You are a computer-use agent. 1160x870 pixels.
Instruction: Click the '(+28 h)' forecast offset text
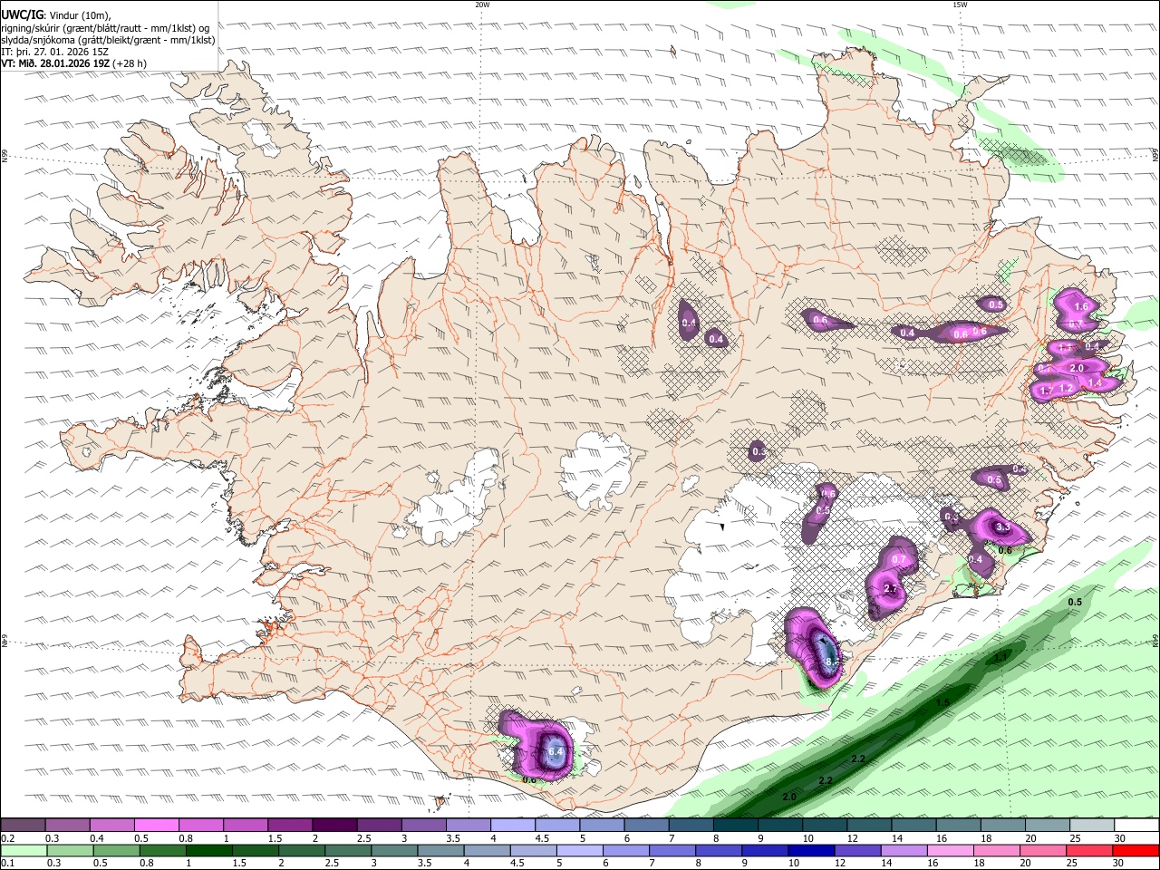tap(130, 63)
